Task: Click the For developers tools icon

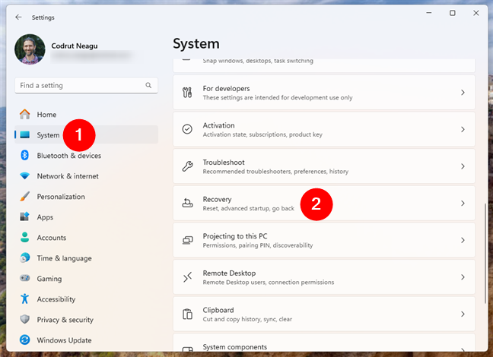Action: point(187,93)
